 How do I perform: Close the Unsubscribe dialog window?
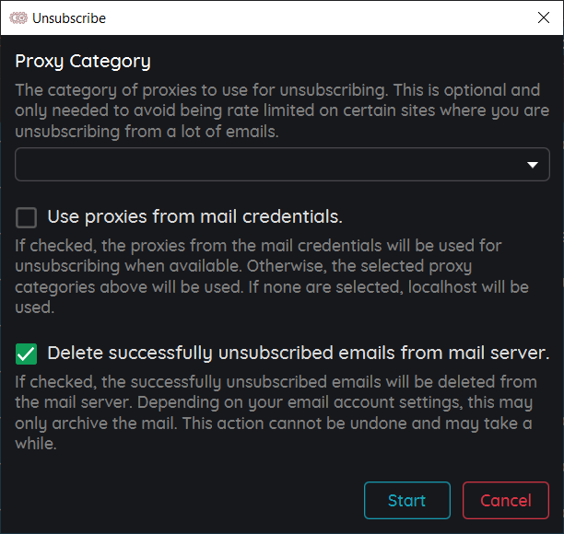pyautogui.click(x=544, y=17)
